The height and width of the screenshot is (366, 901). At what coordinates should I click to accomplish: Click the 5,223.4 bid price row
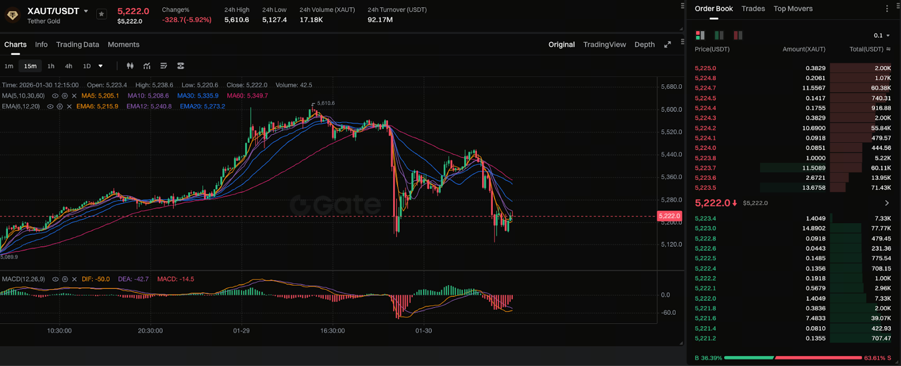[793, 218]
